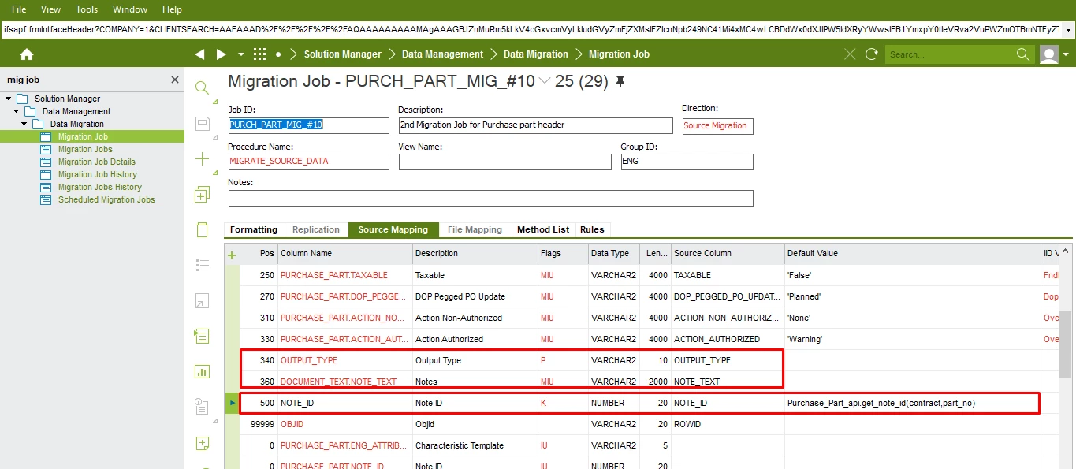The image size is (1076, 469).
Task: Click the Migration Job breadcrumb link
Action: pos(620,54)
